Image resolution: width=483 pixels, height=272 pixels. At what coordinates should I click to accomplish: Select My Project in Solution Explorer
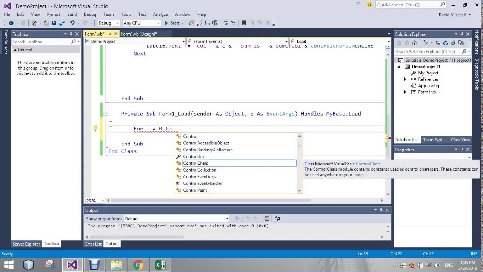(428, 73)
